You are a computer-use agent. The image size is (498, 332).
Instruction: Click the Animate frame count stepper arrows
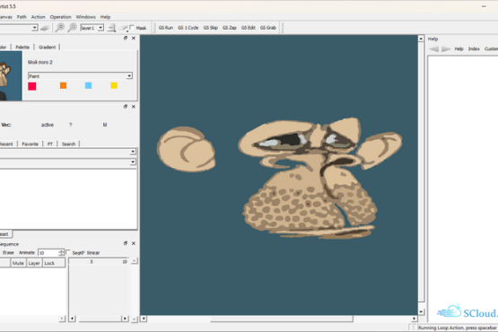pos(62,253)
